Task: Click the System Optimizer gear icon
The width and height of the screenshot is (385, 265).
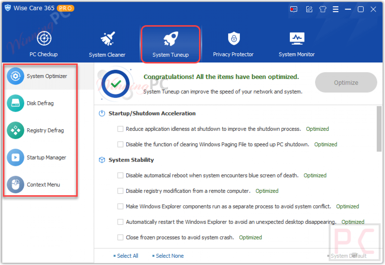Action: point(16,76)
